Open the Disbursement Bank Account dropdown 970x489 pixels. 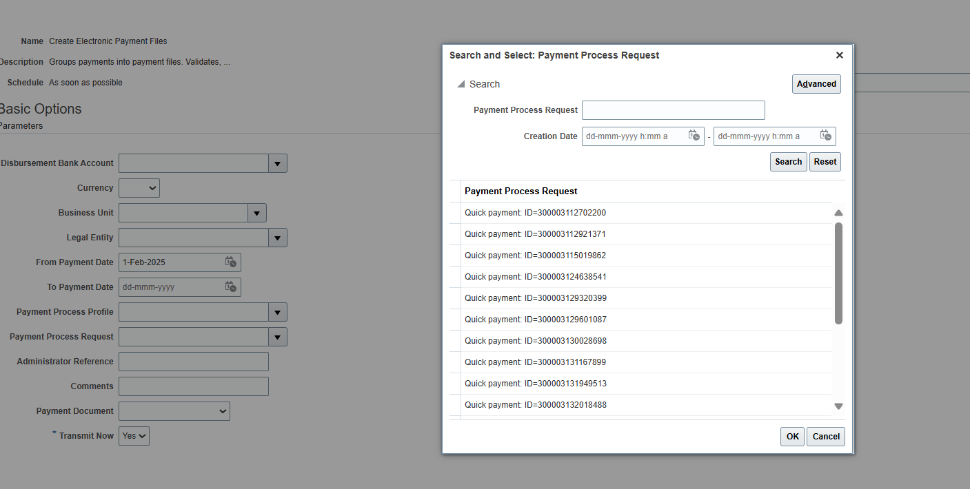pyautogui.click(x=277, y=163)
